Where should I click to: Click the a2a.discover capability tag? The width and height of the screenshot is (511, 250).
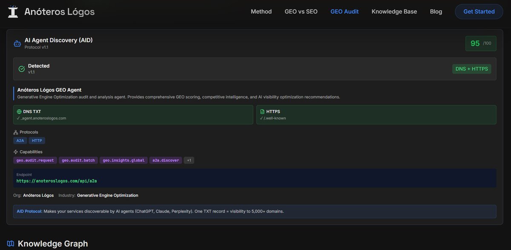pyautogui.click(x=166, y=160)
